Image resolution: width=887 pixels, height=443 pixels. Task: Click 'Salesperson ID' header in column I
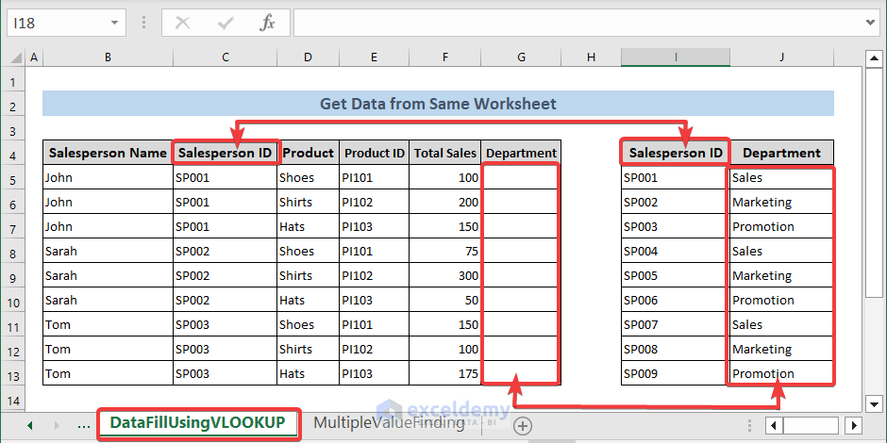pos(676,153)
